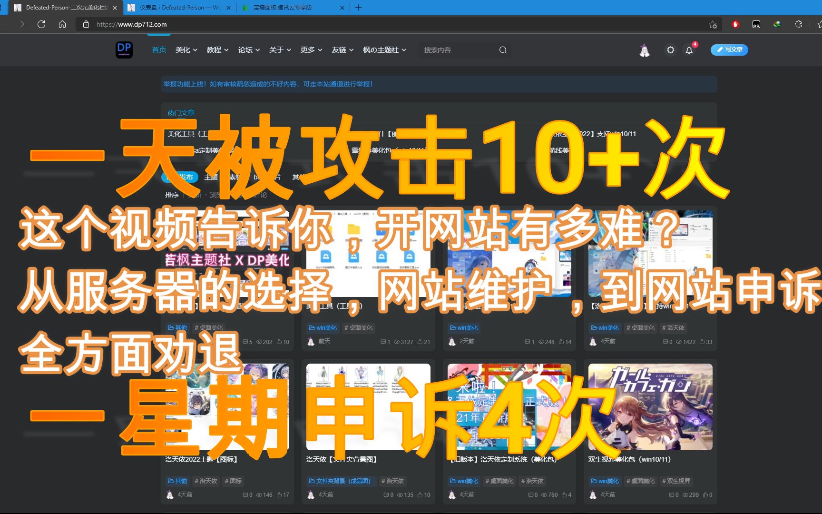
Task: Open the 洛天依【文件夹背景图】post title
Action: [x=342, y=459]
